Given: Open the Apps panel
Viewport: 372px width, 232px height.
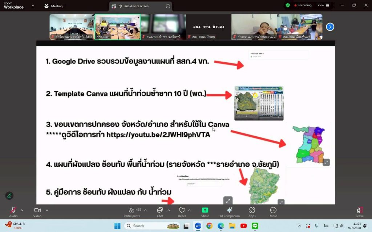Looking at the screenshot, I should 252,211.
